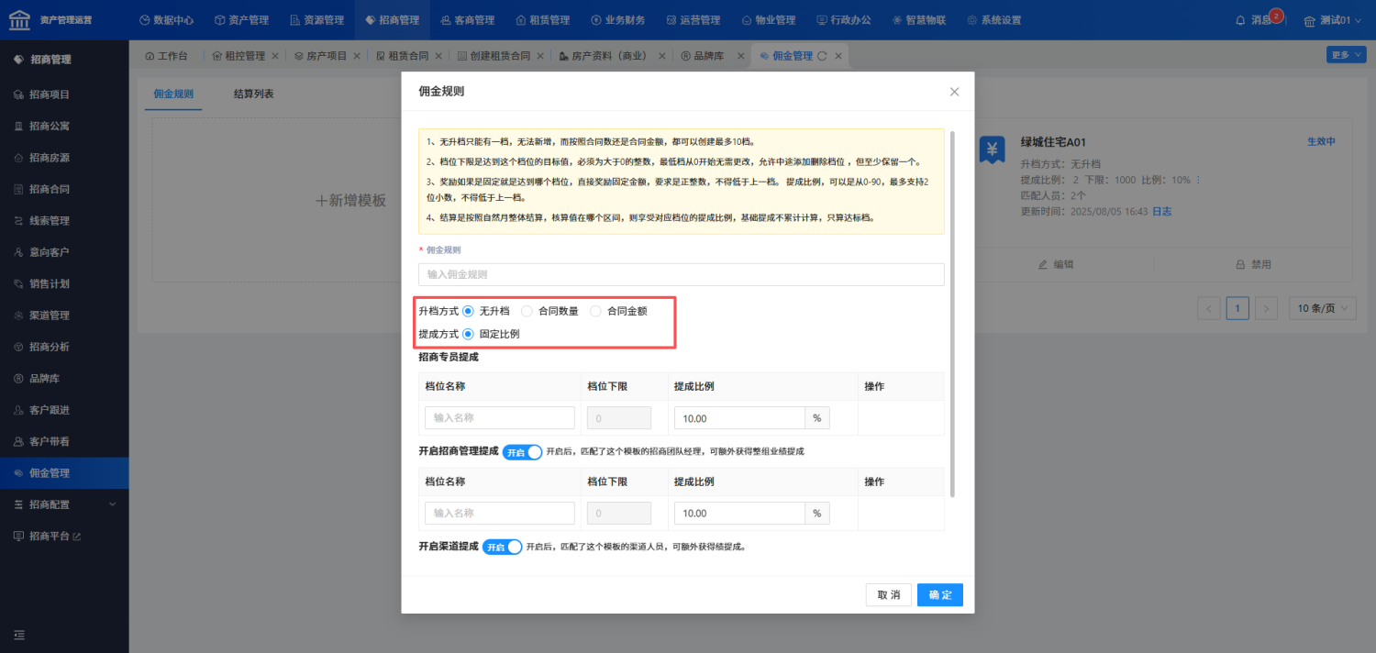This screenshot has width=1376, height=653.
Task: Select the 合同金额 radio option
Action: tap(618, 311)
